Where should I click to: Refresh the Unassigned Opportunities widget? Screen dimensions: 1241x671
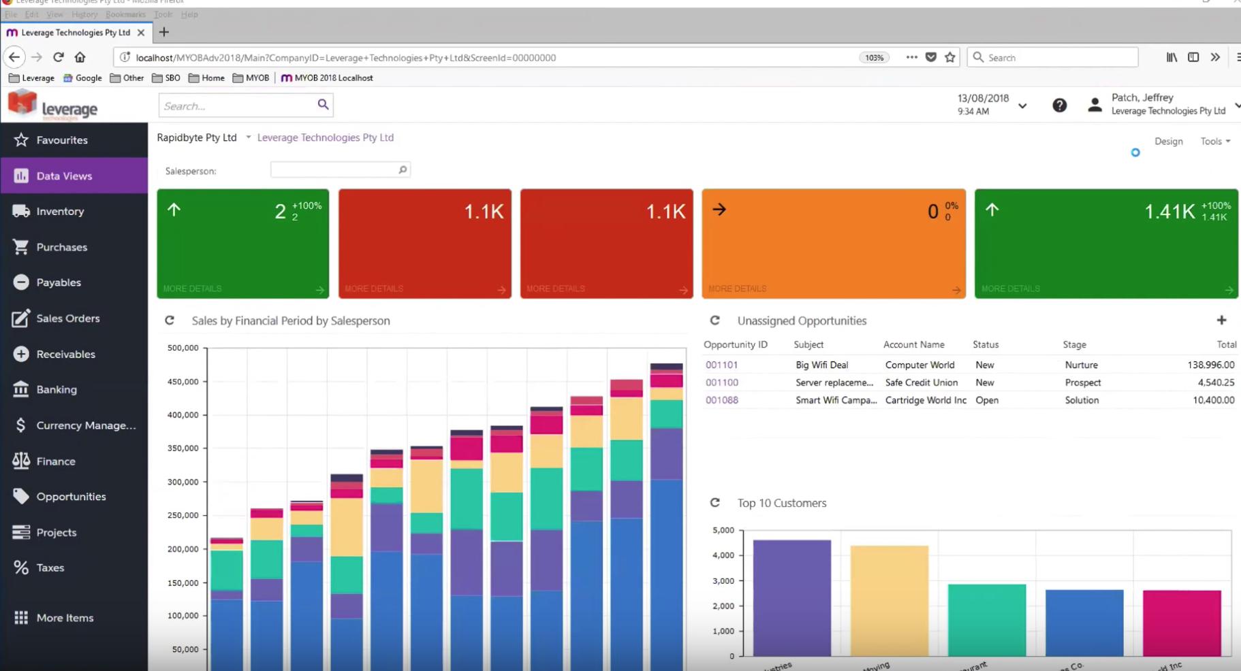tap(714, 321)
